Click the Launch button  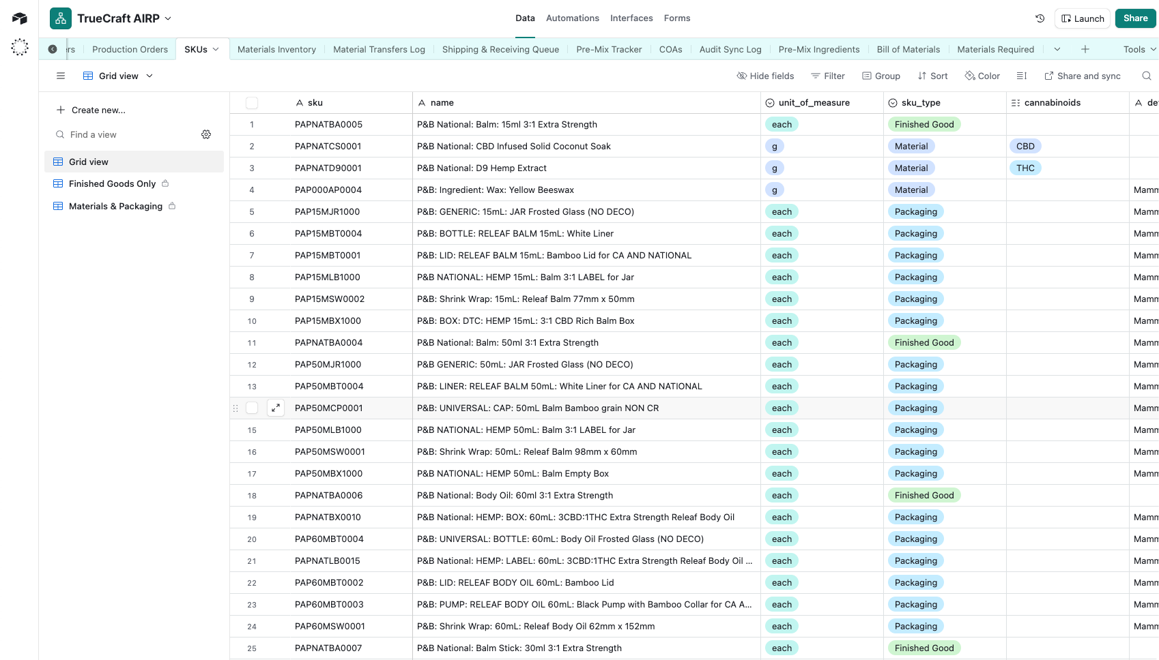1083,18
